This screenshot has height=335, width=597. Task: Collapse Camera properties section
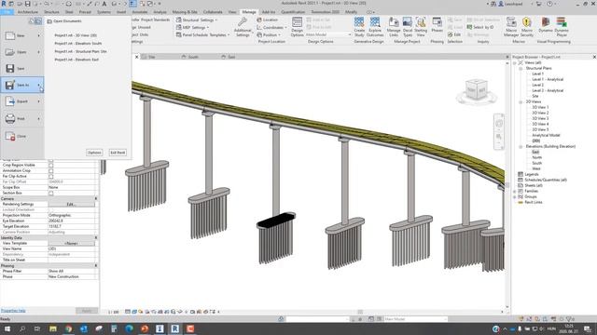[x=95, y=198]
